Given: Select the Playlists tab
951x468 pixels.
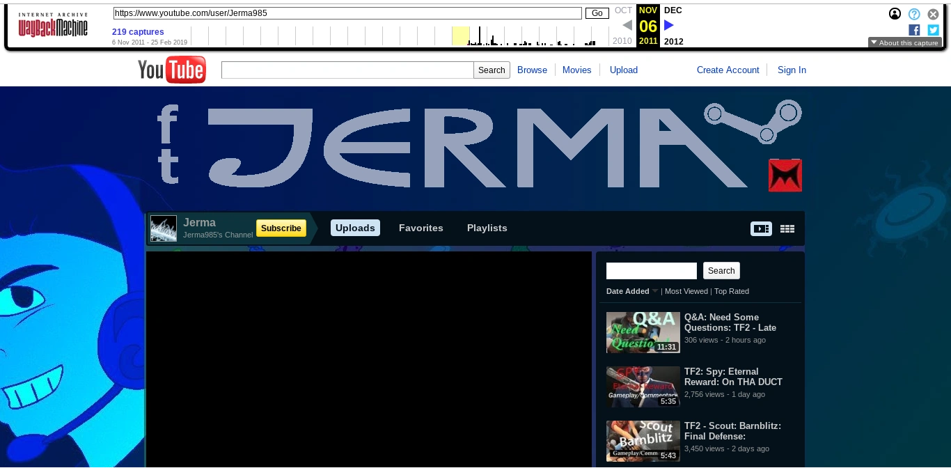Looking at the screenshot, I should pyautogui.click(x=487, y=228).
